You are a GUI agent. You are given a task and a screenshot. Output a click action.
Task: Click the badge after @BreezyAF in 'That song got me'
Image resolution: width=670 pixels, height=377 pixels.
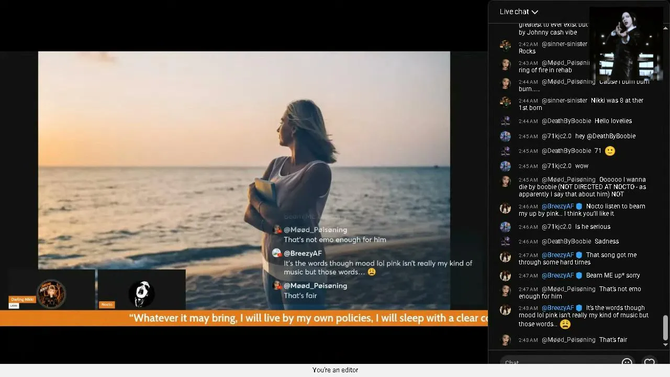(x=579, y=255)
